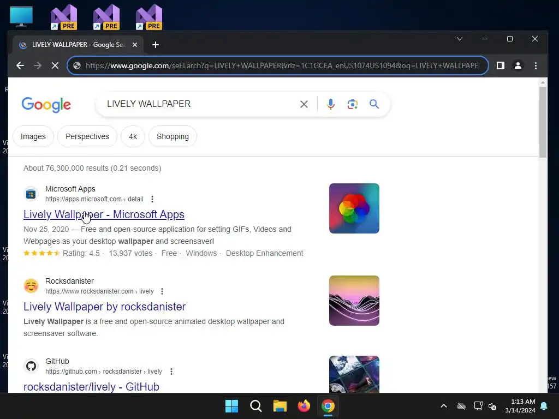Open more options for Microsoft Apps result
This screenshot has height=419, width=559.
click(x=152, y=199)
